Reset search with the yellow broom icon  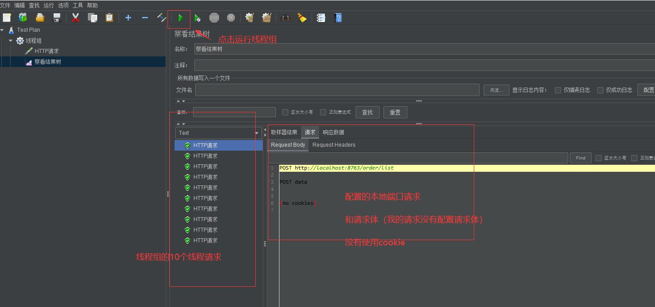click(x=302, y=18)
